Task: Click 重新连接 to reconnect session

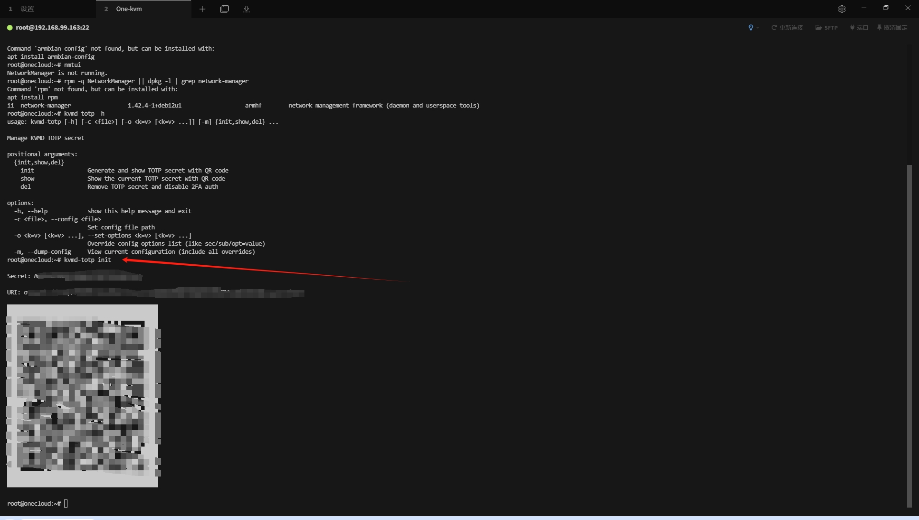Action: click(x=787, y=28)
